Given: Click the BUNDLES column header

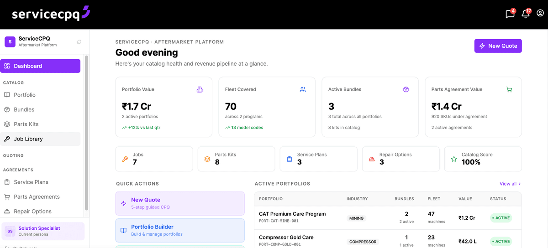Looking at the screenshot, I should (404, 199).
